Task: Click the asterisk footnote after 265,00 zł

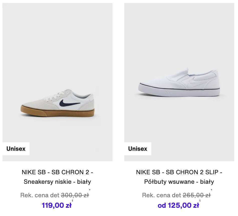Action: pyautogui.click(x=211, y=190)
